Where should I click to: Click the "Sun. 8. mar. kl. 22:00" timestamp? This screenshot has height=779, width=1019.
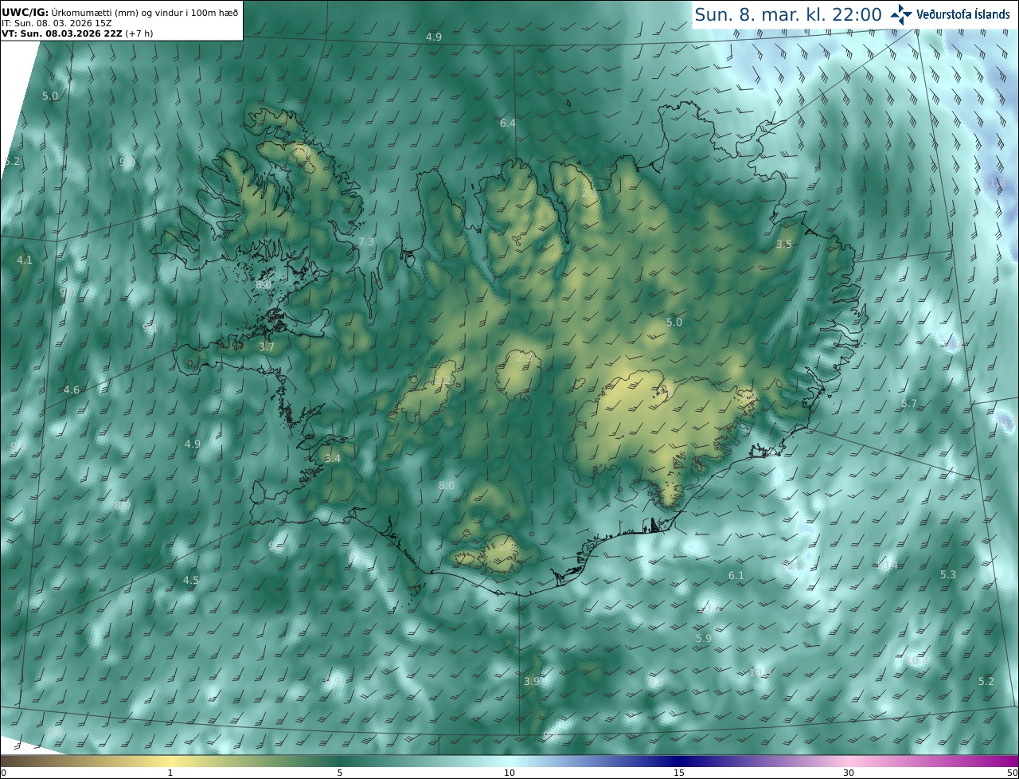click(788, 14)
